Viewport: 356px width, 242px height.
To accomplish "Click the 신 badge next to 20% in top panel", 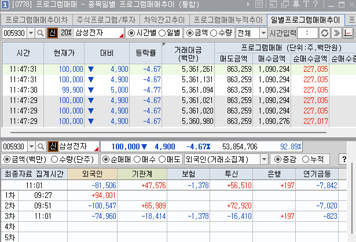I will (x=53, y=33).
